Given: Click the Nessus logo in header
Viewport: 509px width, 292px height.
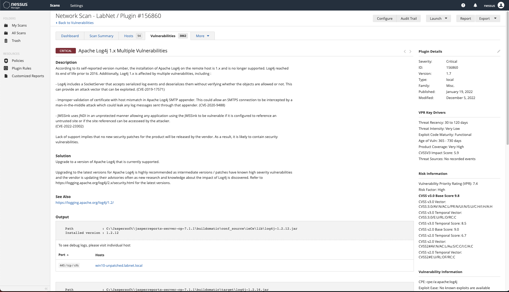Looking at the screenshot, I should pos(15,5).
